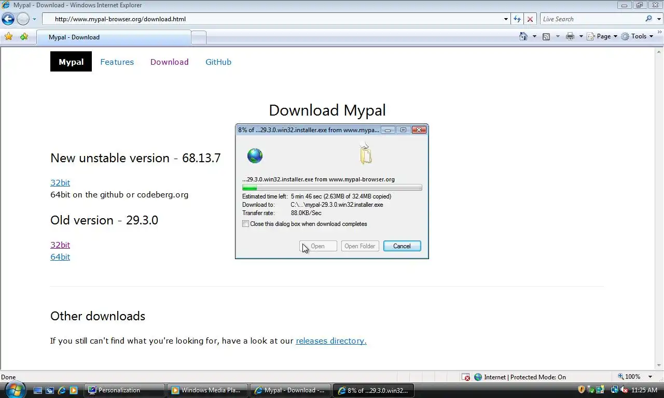Tick 'Close this dialog box when download completes'
The image size is (664, 398).
coord(246,224)
